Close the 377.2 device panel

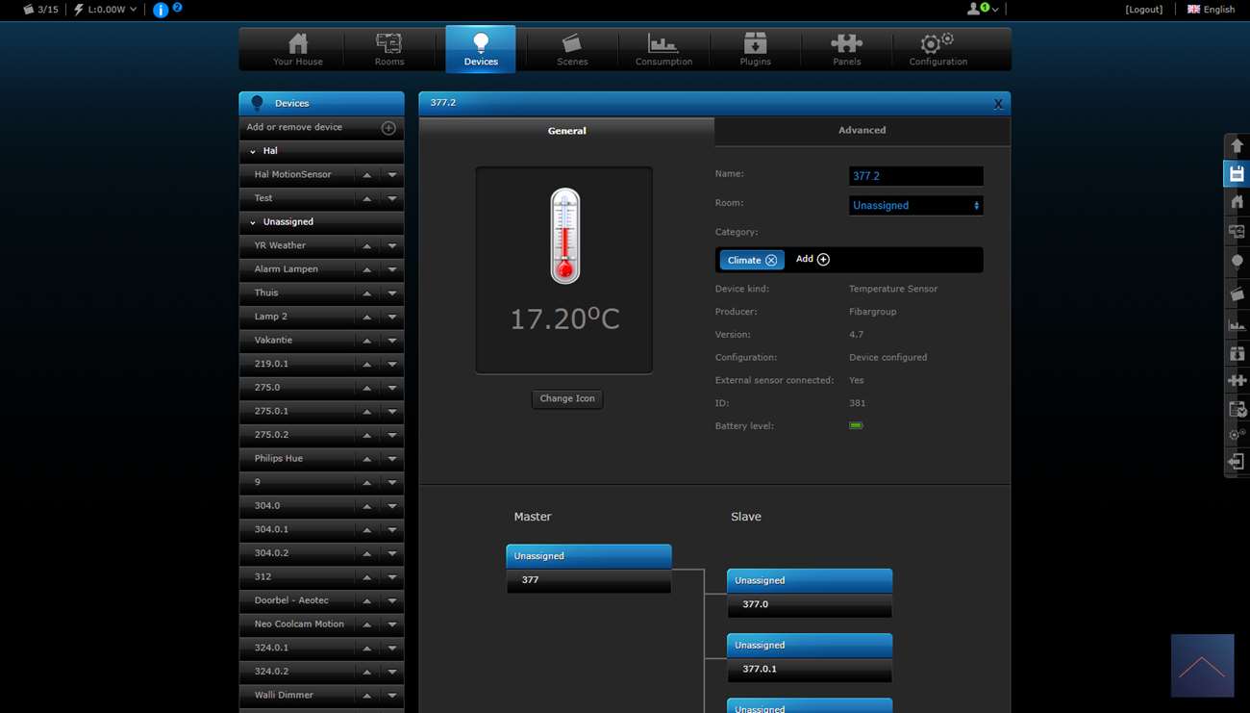click(x=998, y=104)
